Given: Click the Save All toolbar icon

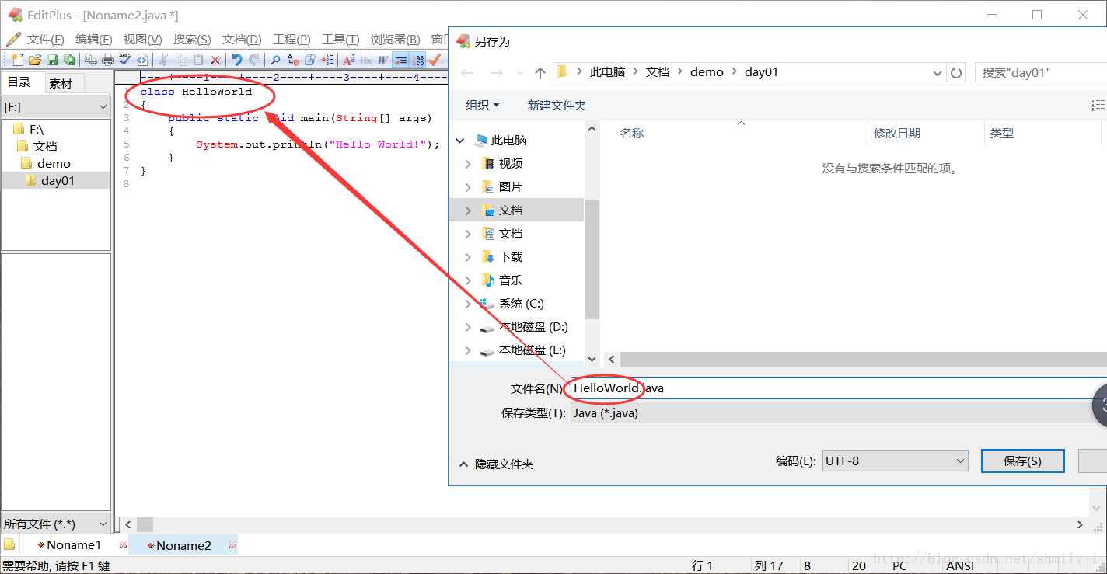Looking at the screenshot, I should pyautogui.click(x=69, y=60).
